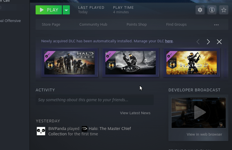Open the Points Shop link
The width and height of the screenshot is (232, 150).
136,24
